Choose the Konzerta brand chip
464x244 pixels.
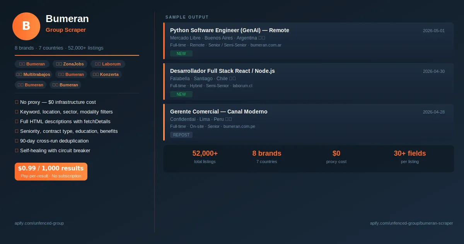tap(106, 74)
